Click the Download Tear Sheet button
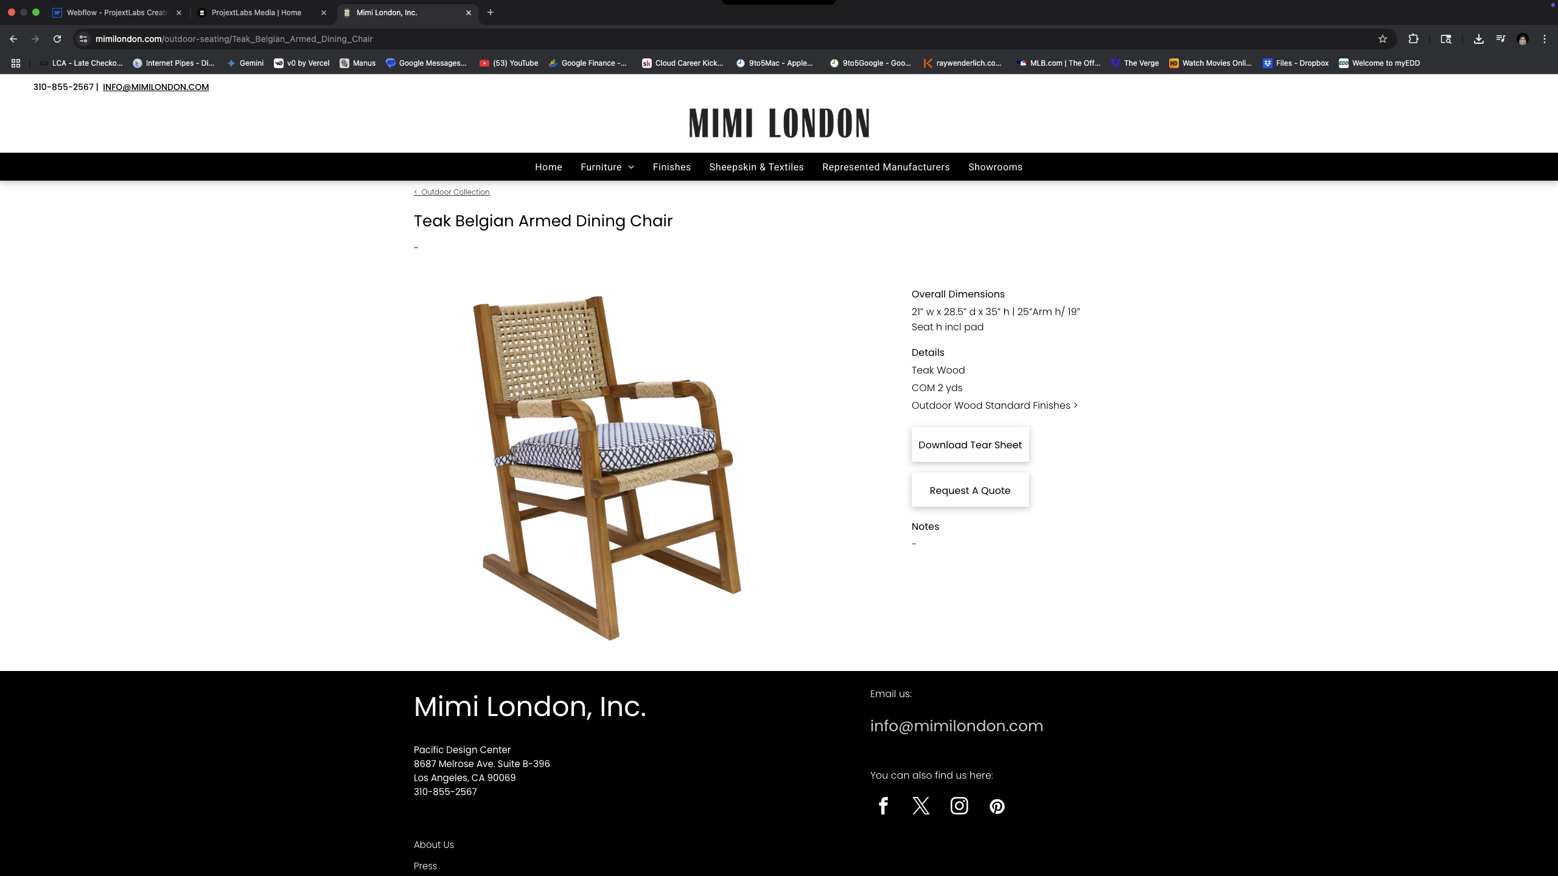 coord(970,445)
